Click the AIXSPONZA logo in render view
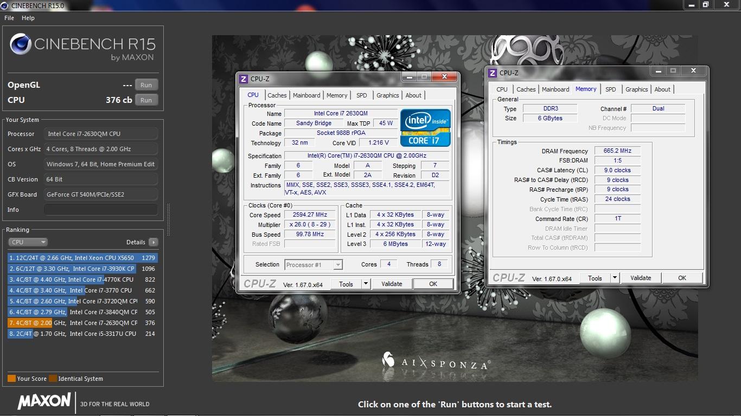This screenshot has width=741, height=416. [x=437, y=361]
